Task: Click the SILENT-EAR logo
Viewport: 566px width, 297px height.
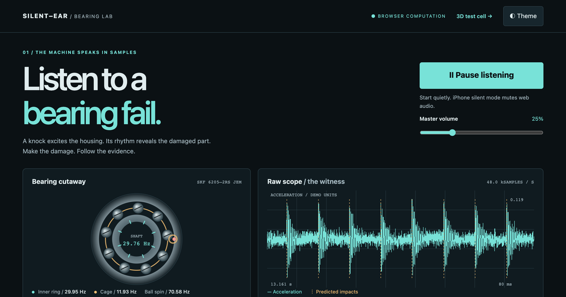Action: pos(45,16)
